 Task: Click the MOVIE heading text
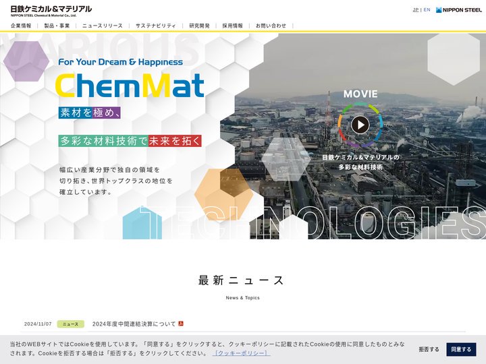point(360,94)
